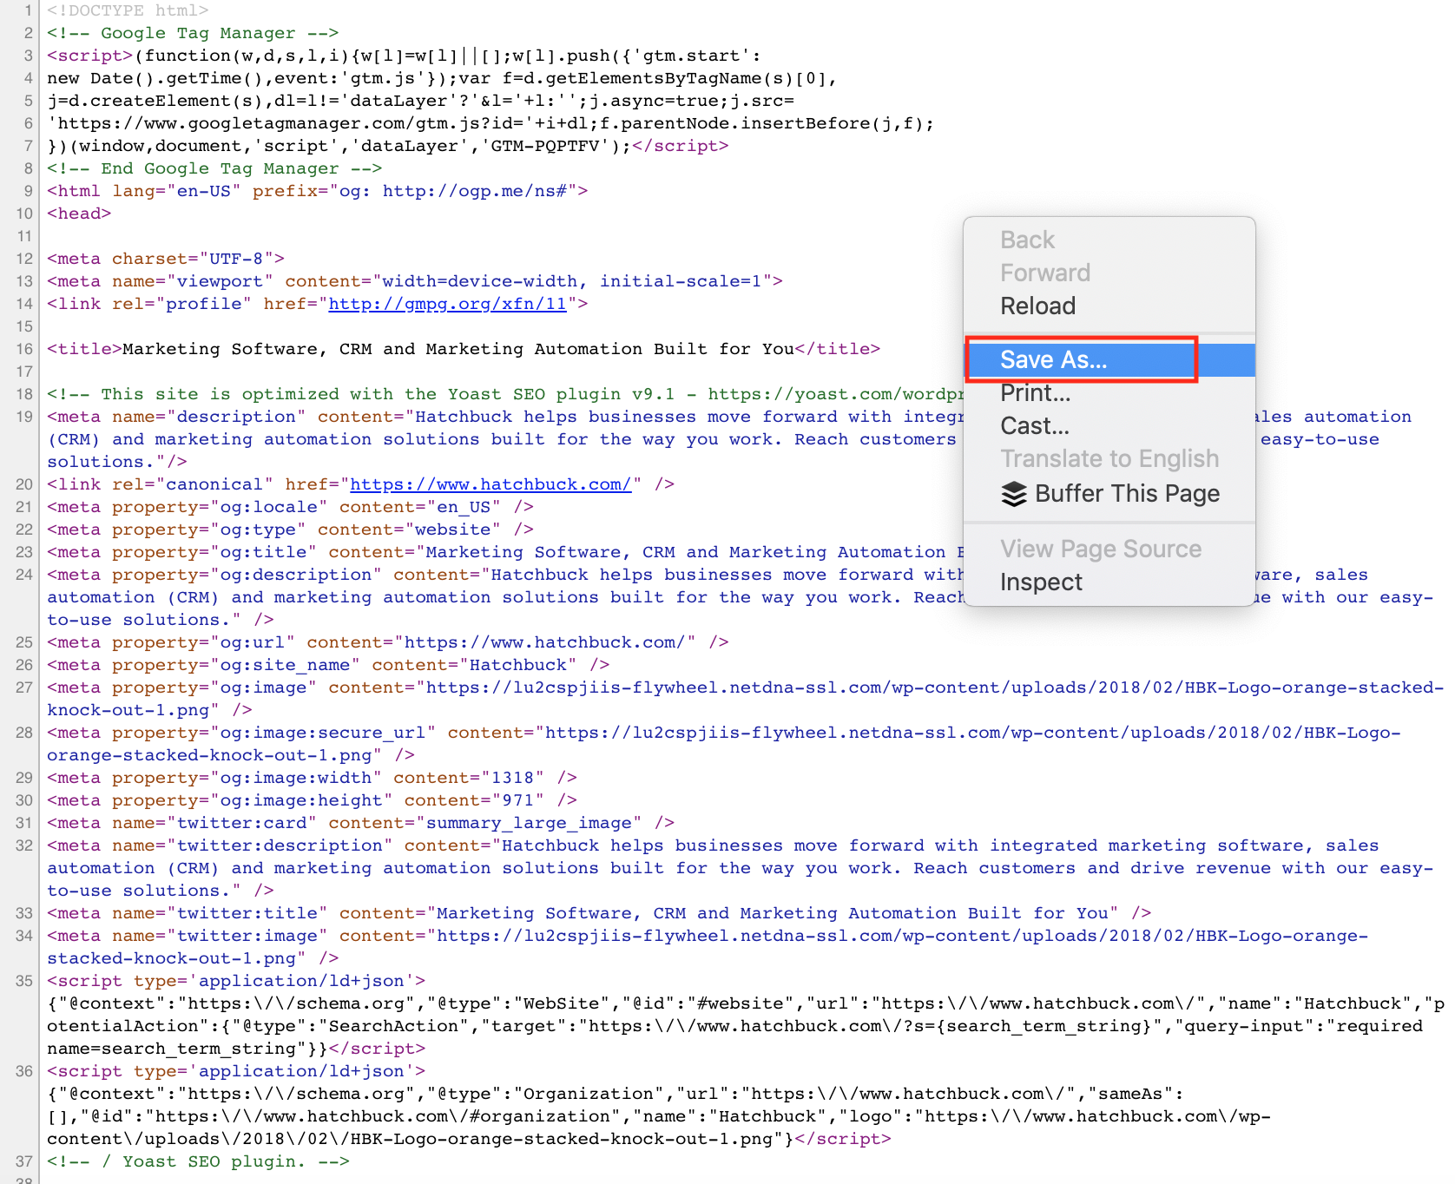
Task: Choose Save As... in the context menu
Action: pos(1109,360)
